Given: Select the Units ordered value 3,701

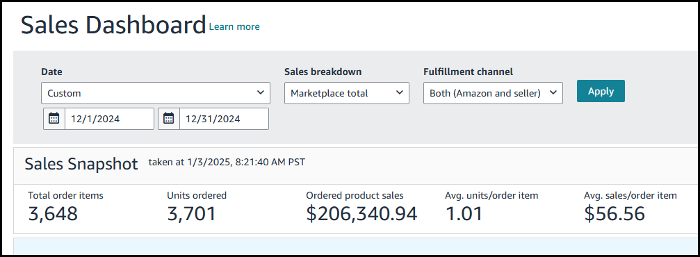Looking at the screenshot, I should tap(192, 214).
